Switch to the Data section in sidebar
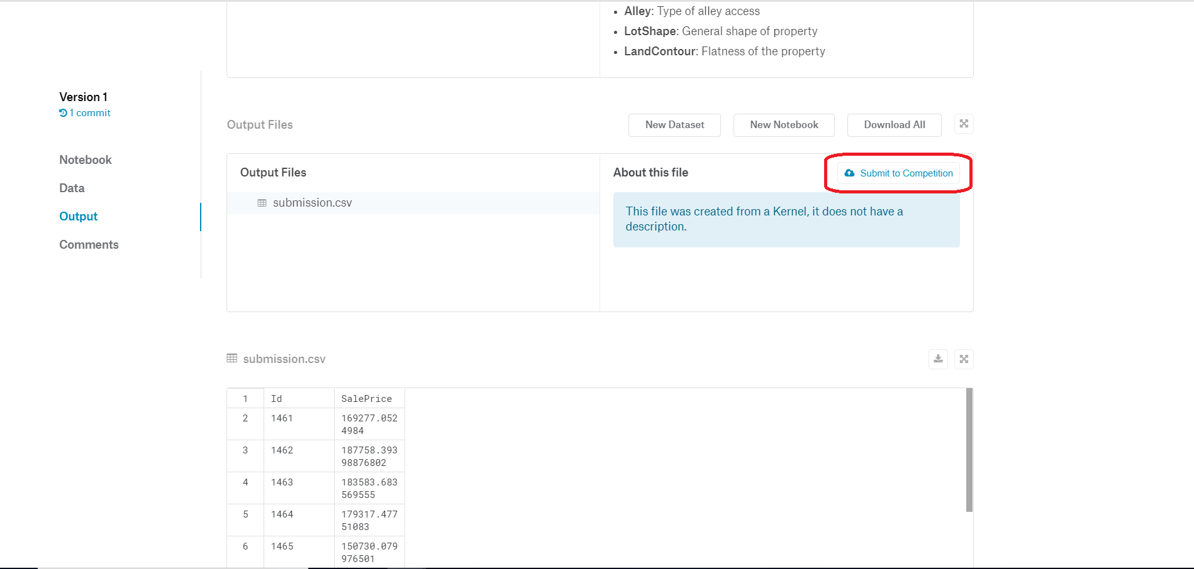The image size is (1194, 569). (x=71, y=188)
